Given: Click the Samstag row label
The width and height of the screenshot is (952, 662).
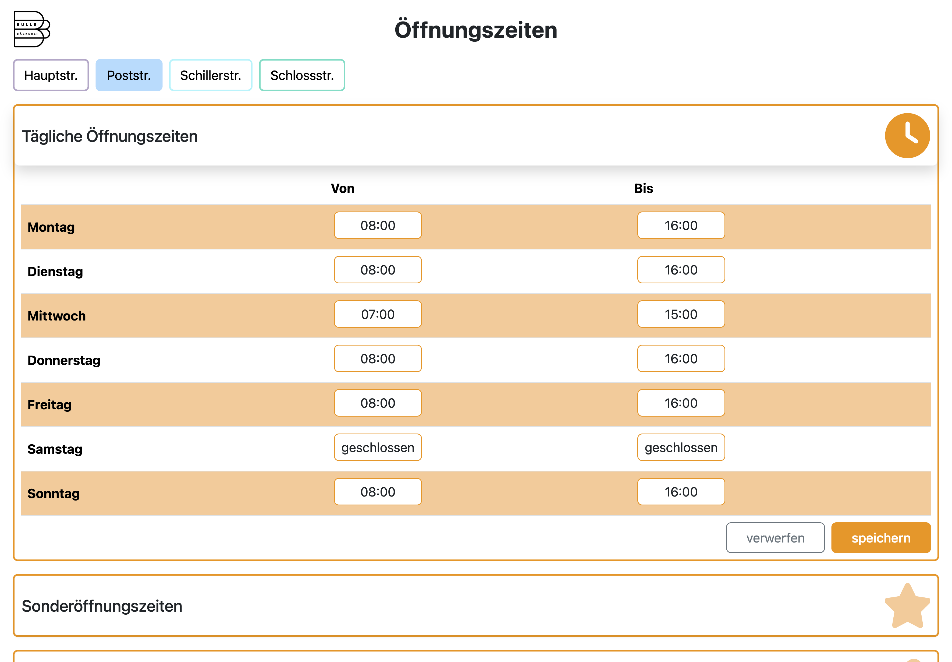Looking at the screenshot, I should [x=55, y=449].
